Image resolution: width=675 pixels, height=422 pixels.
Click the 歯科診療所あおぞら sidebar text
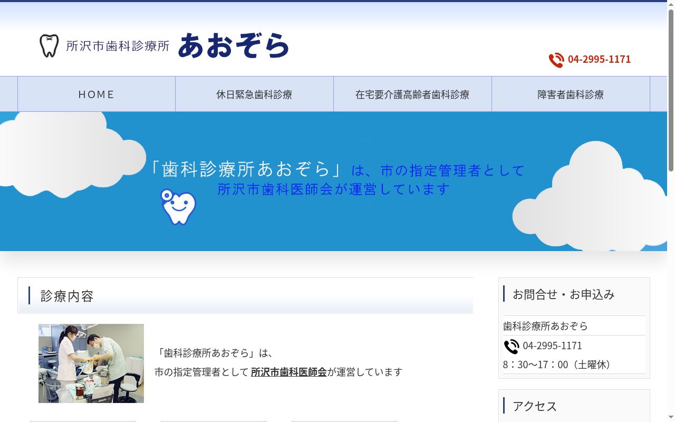[545, 326]
